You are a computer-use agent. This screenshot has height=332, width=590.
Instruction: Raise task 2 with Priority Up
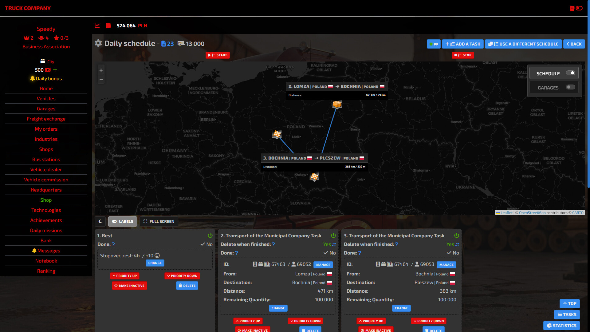[x=248, y=321]
